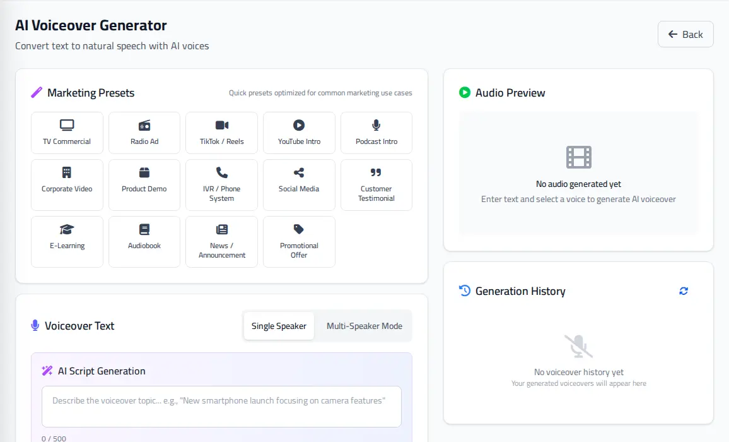Image resolution: width=729 pixels, height=442 pixels.
Task: Pick the TikTok / Reels camera icon
Action: [222, 125]
